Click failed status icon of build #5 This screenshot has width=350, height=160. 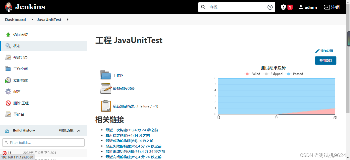click(x=5, y=153)
